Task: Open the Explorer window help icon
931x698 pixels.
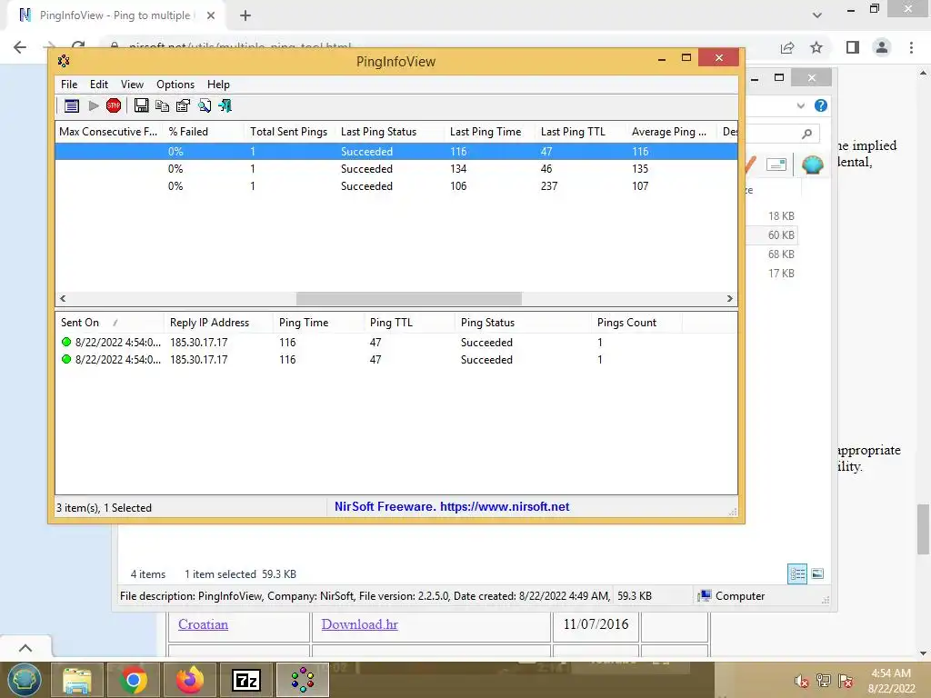Action: tap(821, 105)
